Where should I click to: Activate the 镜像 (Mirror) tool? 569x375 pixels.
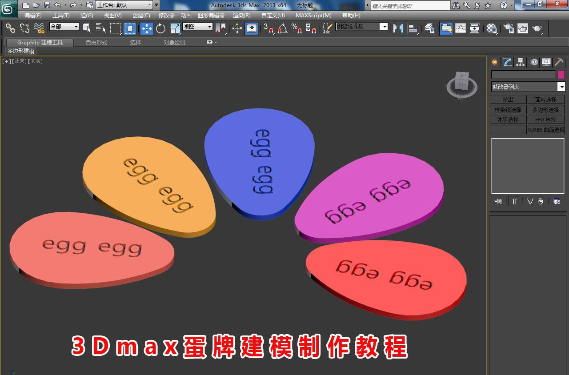point(399,29)
